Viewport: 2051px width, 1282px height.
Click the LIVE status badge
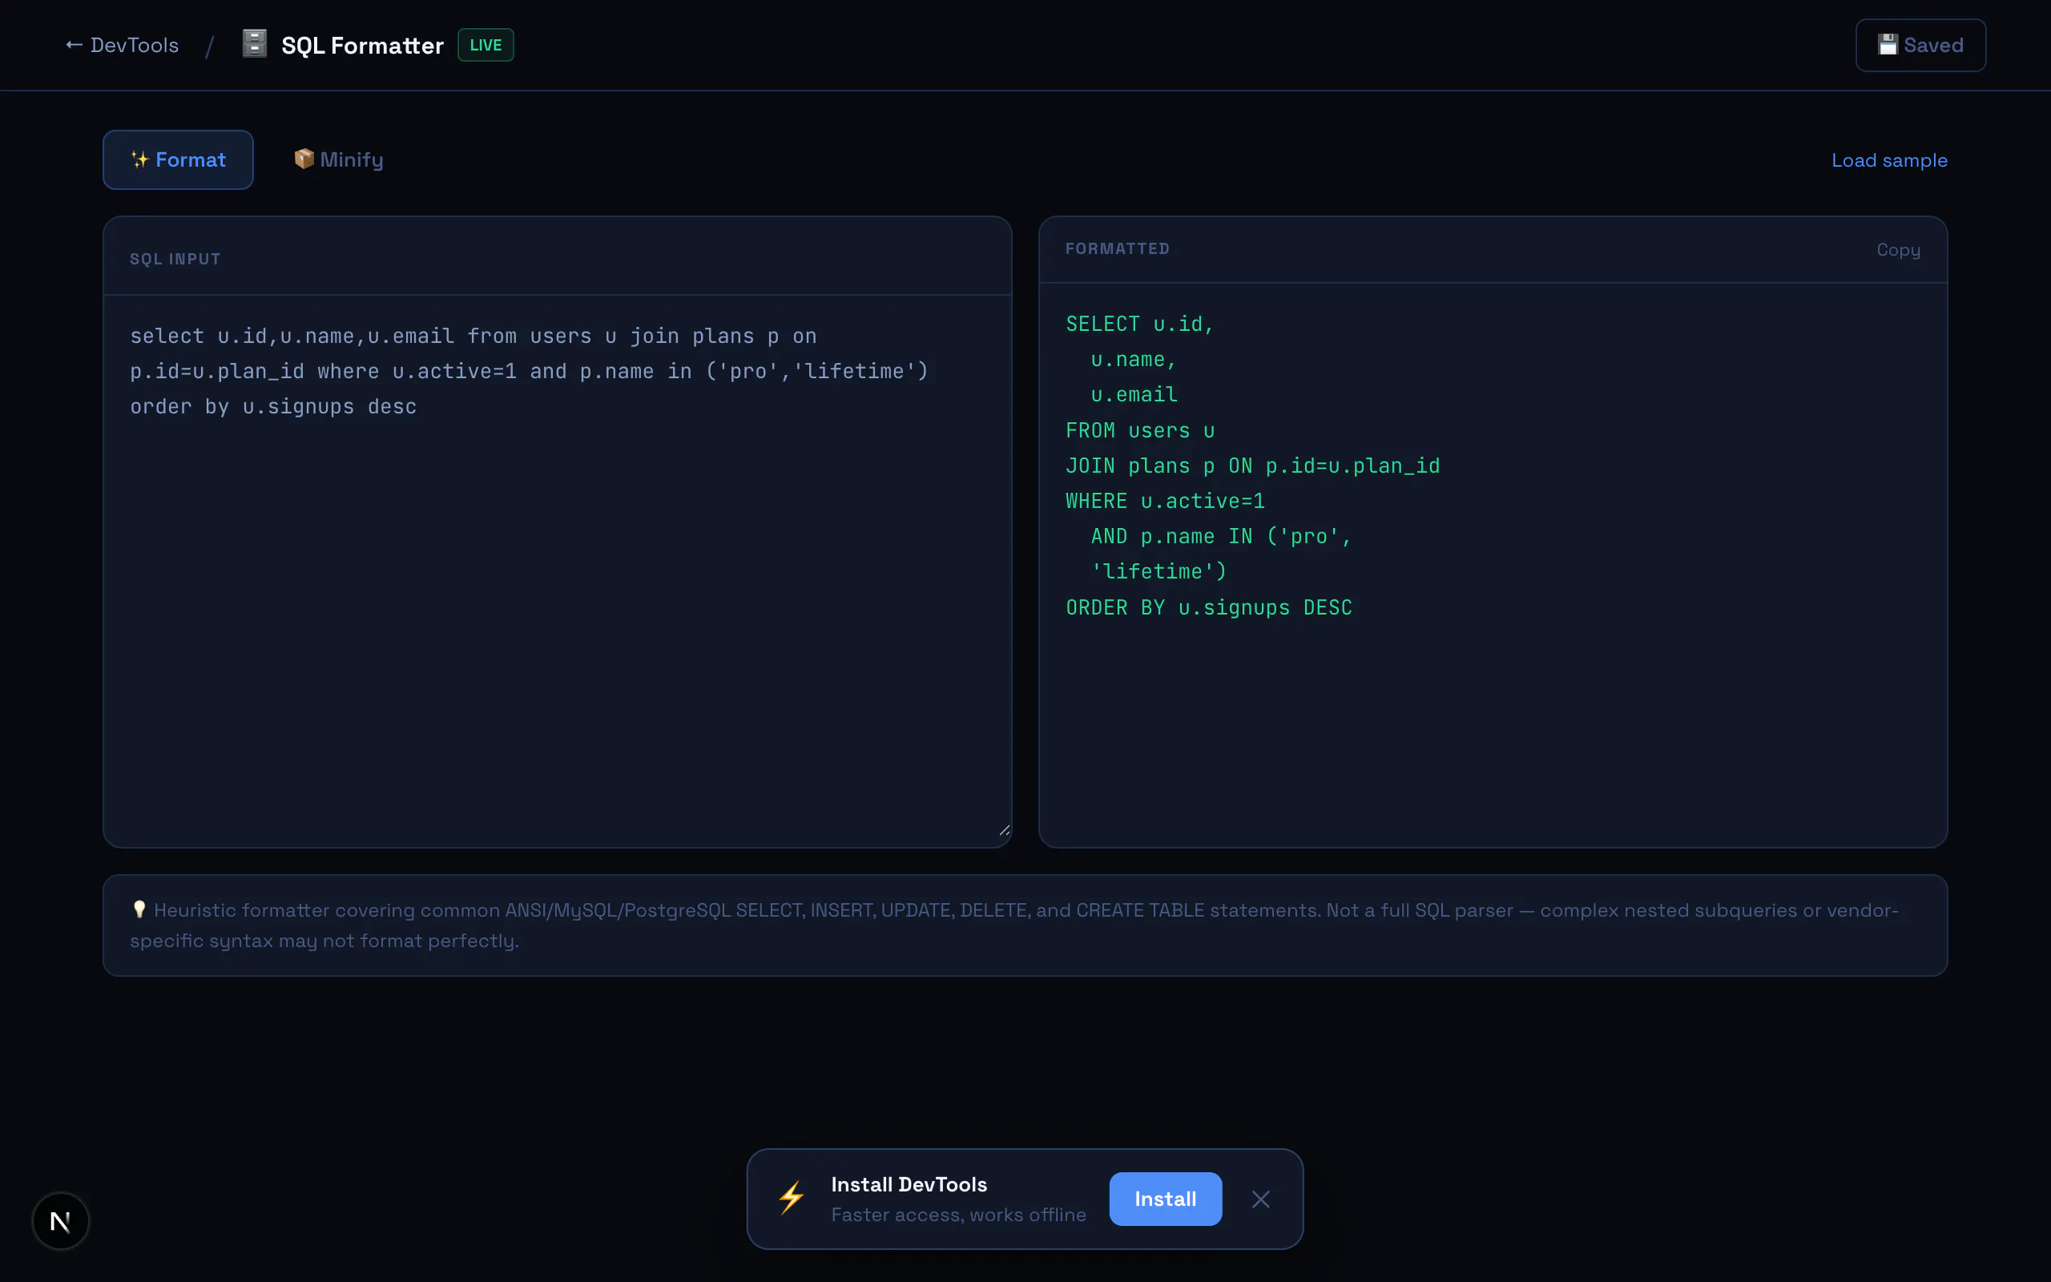click(486, 45)
